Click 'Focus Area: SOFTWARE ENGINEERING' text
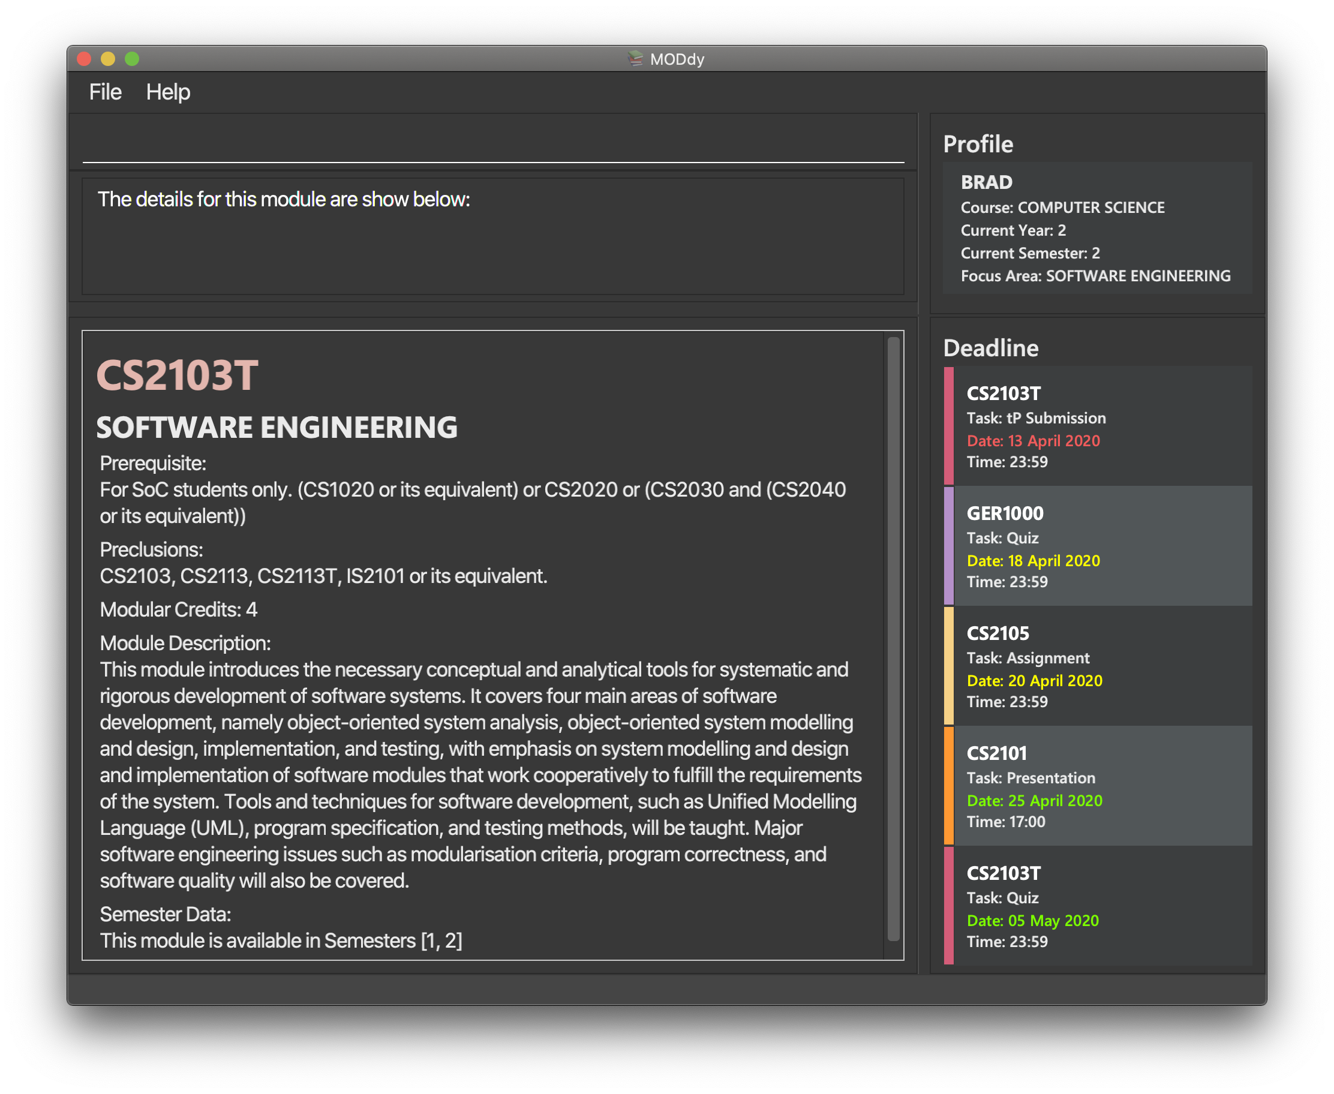 pos(1095,275)
